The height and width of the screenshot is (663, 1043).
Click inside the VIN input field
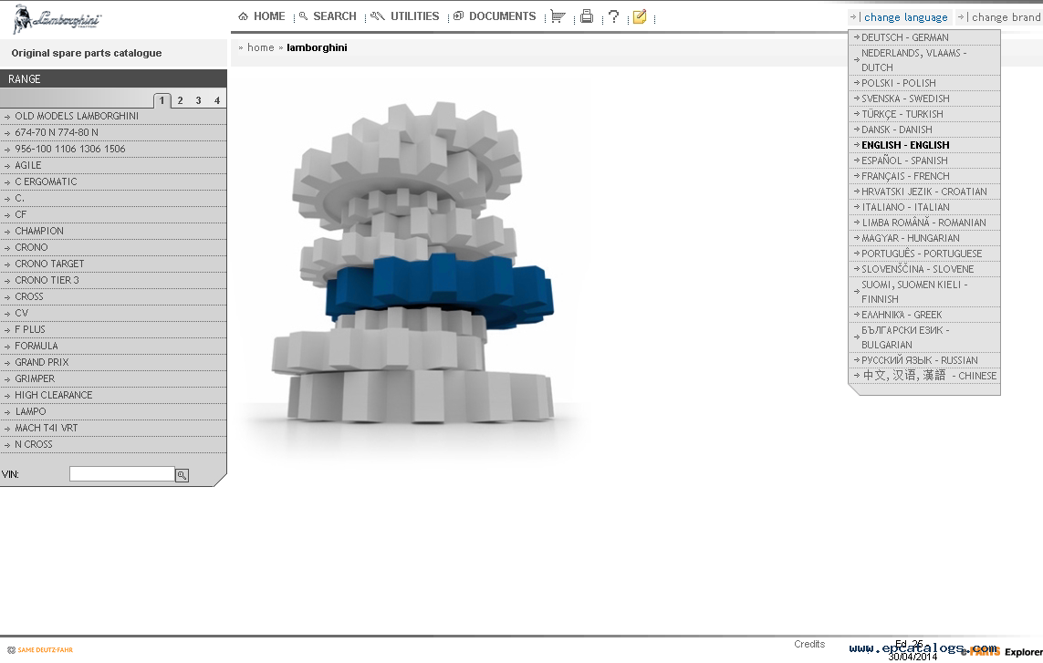click(121, 473)
